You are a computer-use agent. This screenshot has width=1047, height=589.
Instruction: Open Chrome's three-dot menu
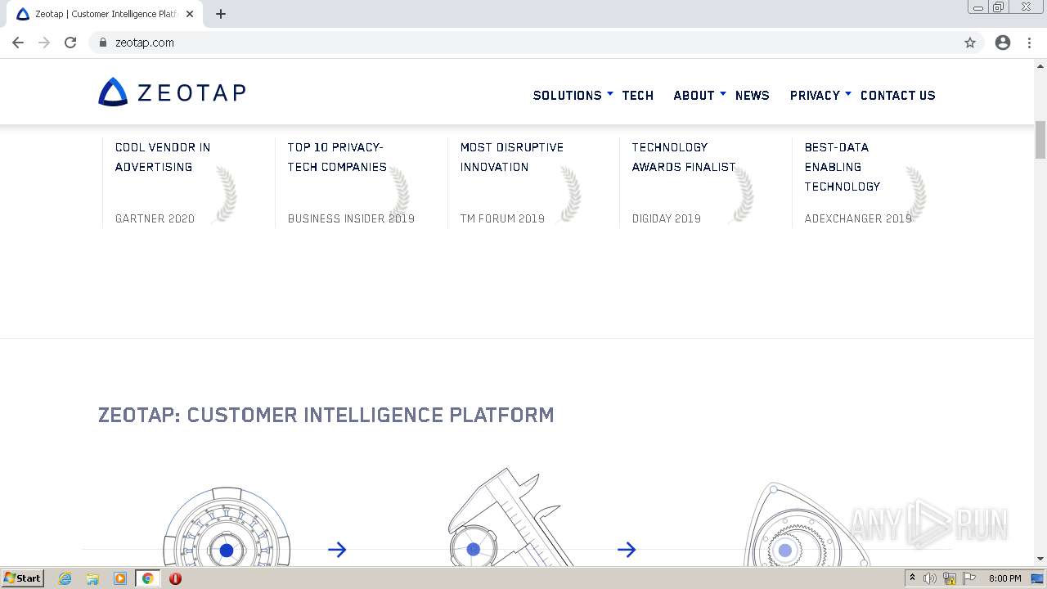tap(1030, 43)
